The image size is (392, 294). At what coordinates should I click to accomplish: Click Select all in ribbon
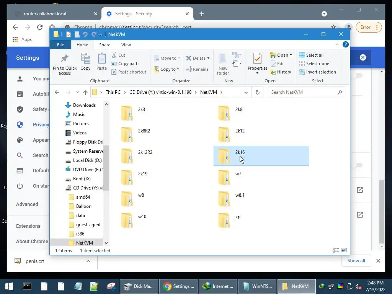pyautogui.click(x=311, y=55)
